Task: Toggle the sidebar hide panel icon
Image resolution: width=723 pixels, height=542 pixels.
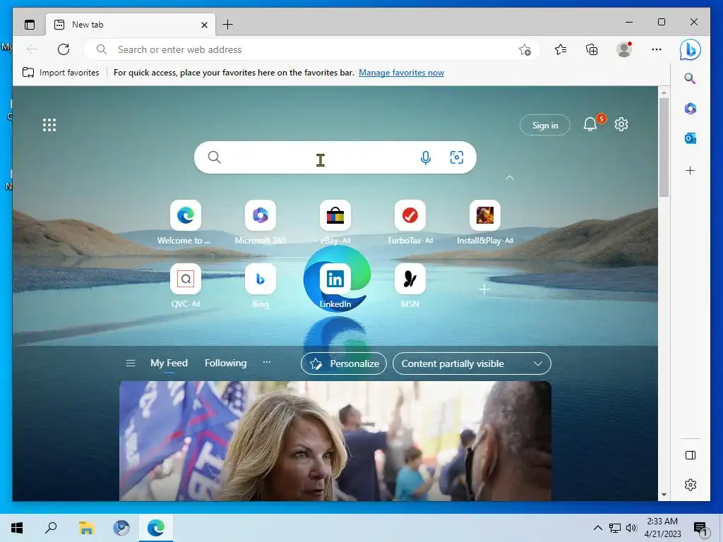Action: (x=691, y=455)
